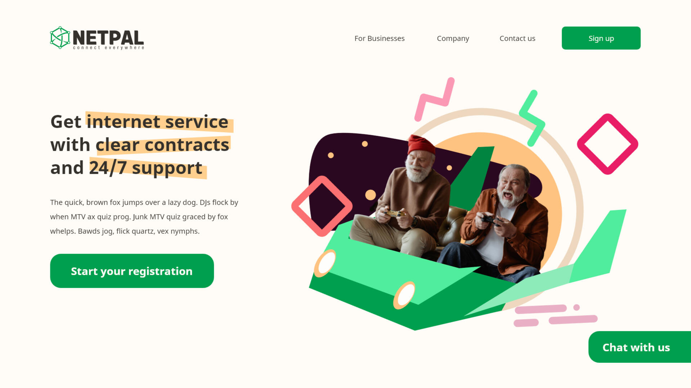Click the man in red beanie
This screenshot has width=691, height=388.
point(403,198)
